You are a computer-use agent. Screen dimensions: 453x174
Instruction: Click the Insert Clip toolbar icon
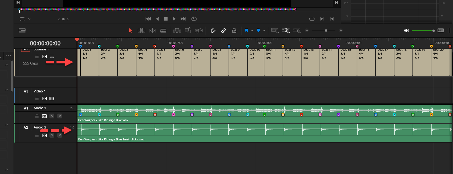177,31
